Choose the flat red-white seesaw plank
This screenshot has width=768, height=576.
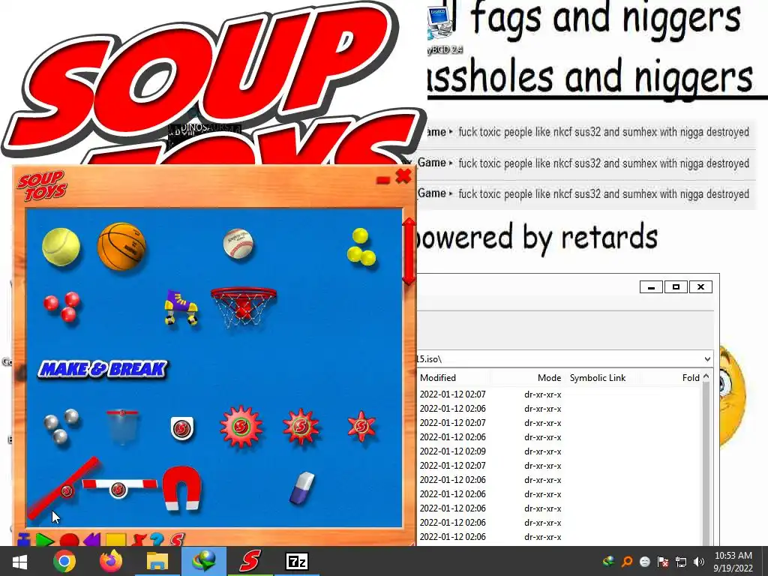point(119,487)
